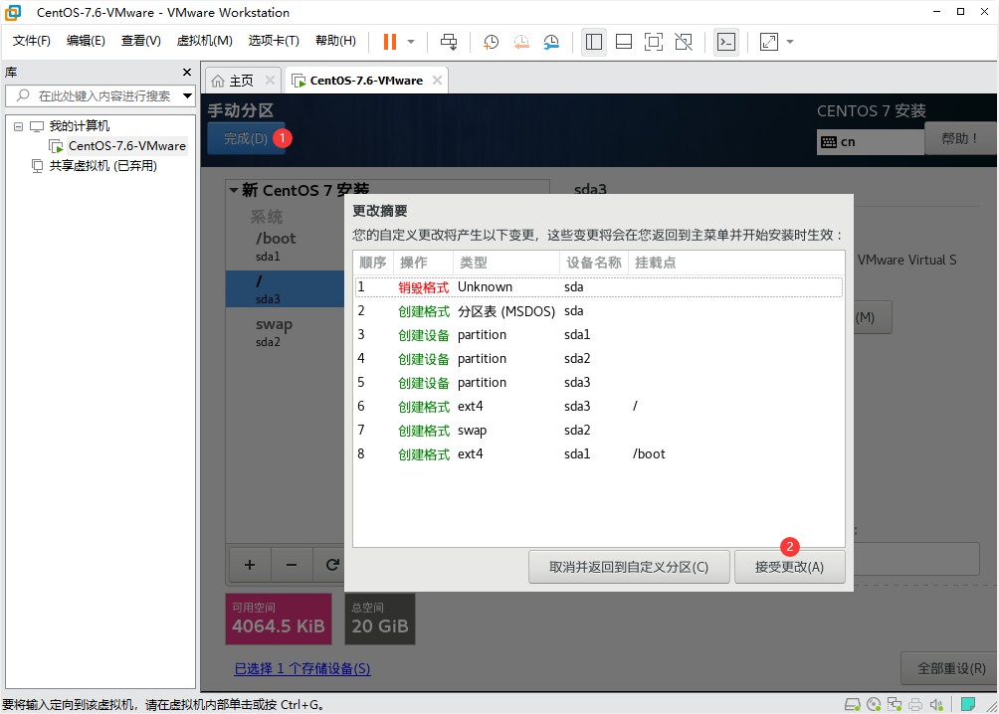Click the hard disk status bar icon
This screenshot has height=714, width=999.
[x=853, y=704]
